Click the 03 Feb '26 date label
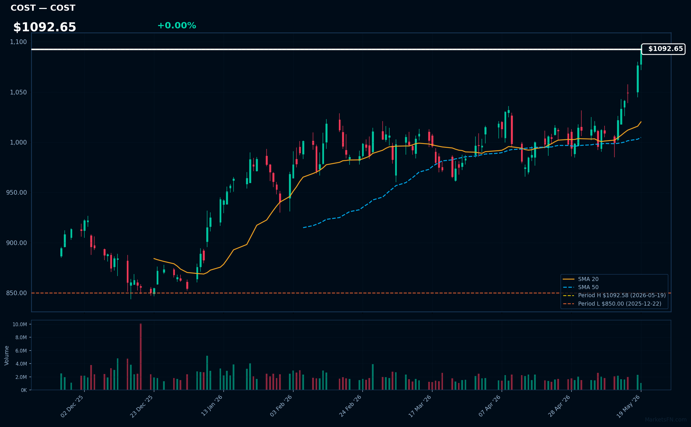The height and width of the screenshot is (427, 691). (281, 406)
